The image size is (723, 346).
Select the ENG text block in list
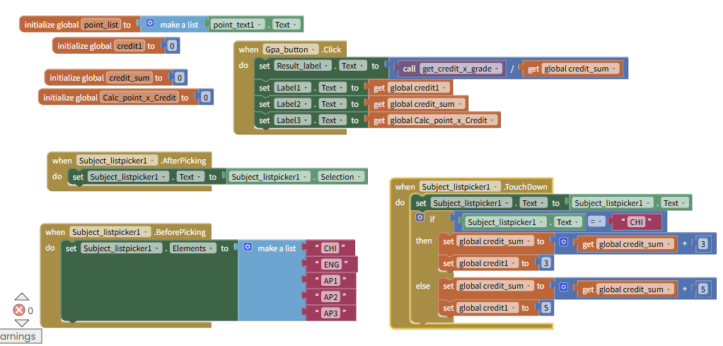coord(331,265)
